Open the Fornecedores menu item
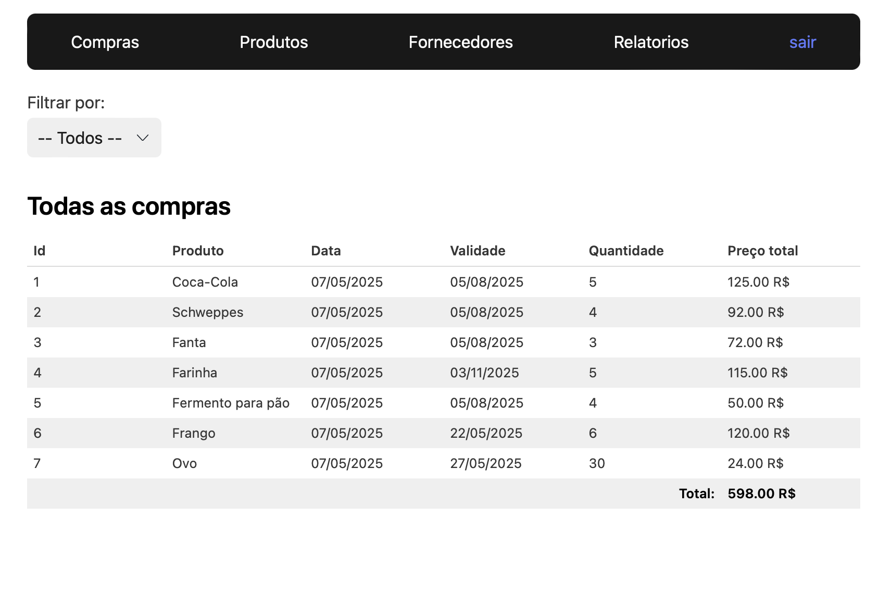This screenshot has width=879, height=591. pyautogui.click(x=460, y=42)
